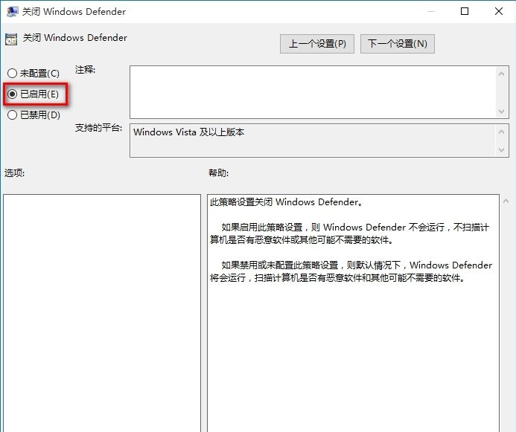Click into the 注释 comment text box
This screenshot has height=432, width=516.
tap(313, 92)
